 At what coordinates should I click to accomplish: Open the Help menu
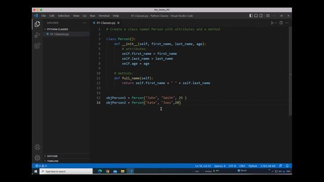click(116, 16)
